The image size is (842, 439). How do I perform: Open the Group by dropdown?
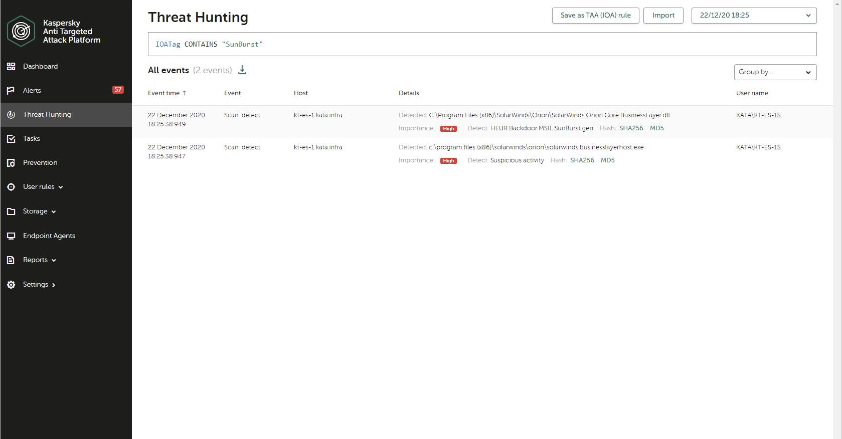775,72
